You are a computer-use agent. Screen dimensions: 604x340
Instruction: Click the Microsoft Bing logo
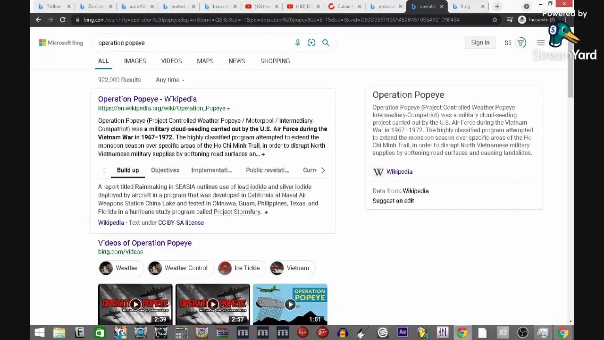click(x=61, y=42)
